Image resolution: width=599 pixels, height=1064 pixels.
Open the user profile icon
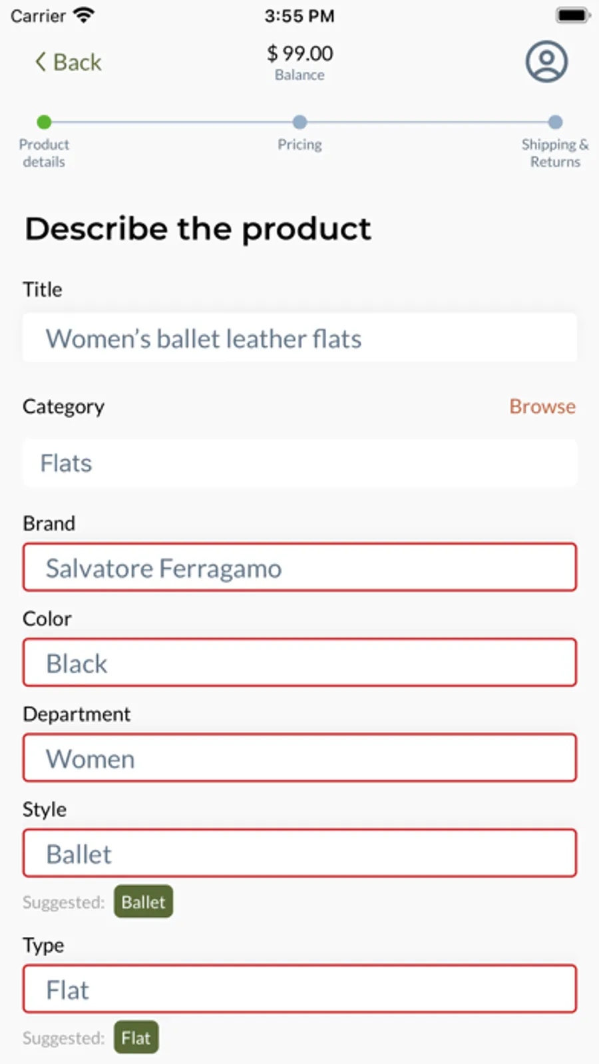tap(546, 62)
